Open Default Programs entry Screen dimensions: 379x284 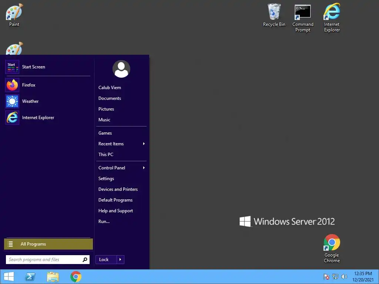pos(115,200)
